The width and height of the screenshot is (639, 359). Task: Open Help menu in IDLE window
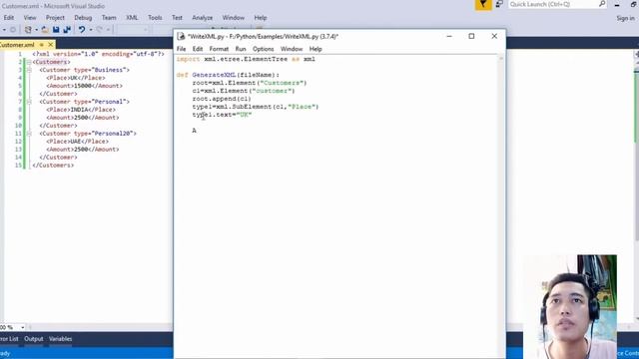[316, 49]
